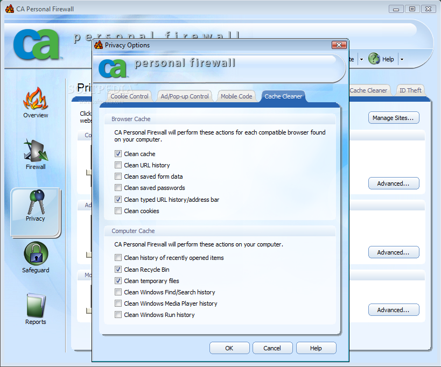441x367 pixels.
Task: Click the bottom Advanced button
Action: tap(394, 310)
